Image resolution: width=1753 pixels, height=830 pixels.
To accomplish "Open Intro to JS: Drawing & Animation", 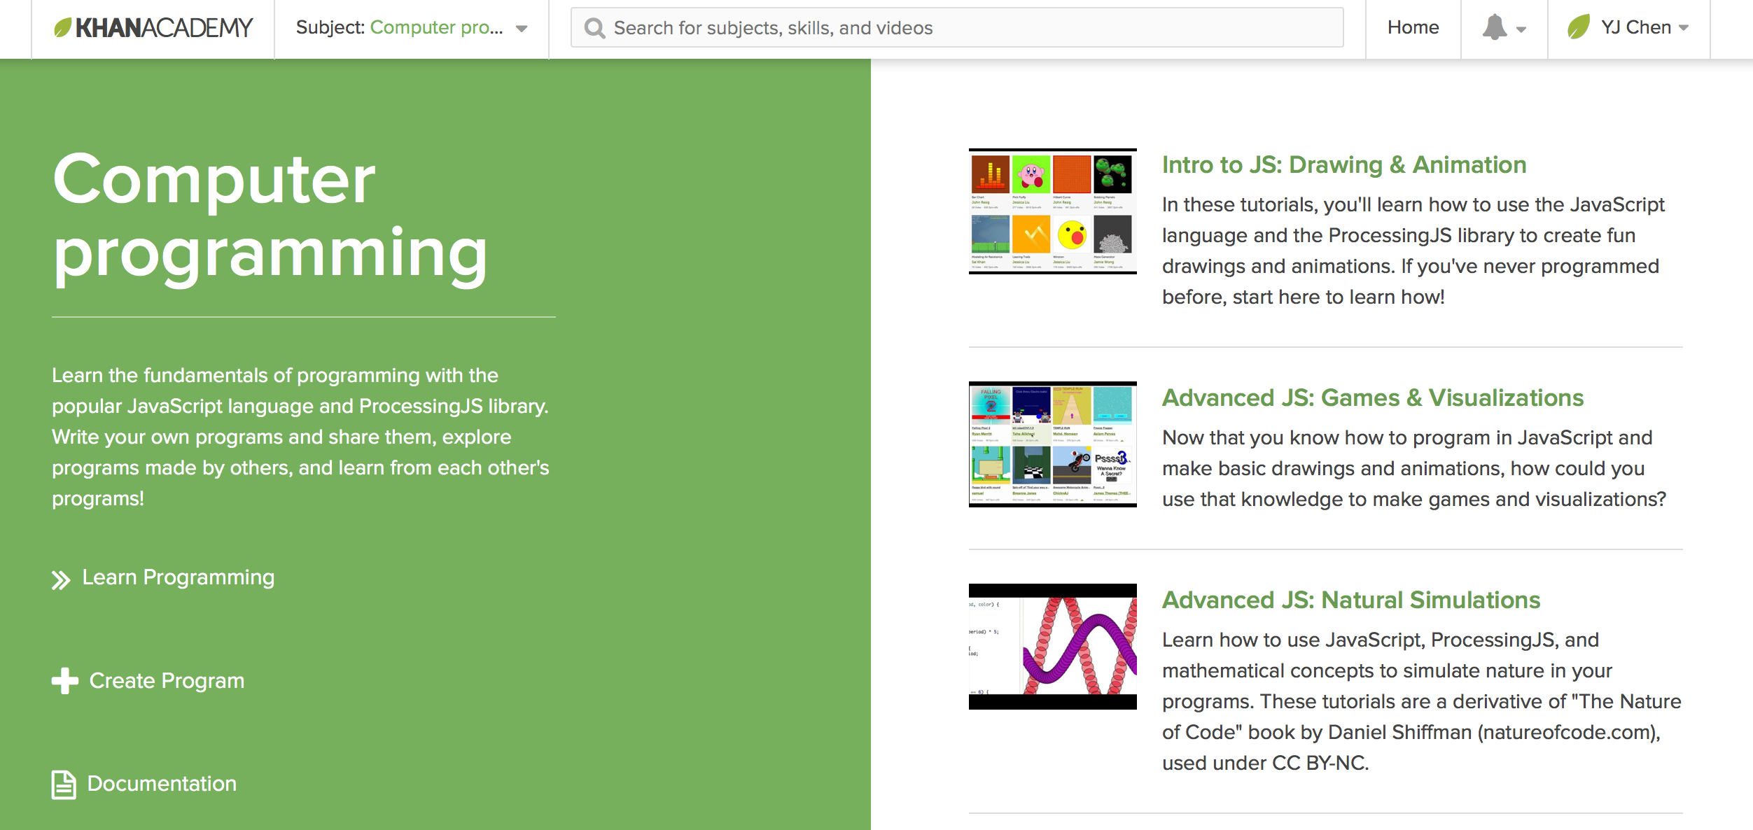I will pos(1344,164).
